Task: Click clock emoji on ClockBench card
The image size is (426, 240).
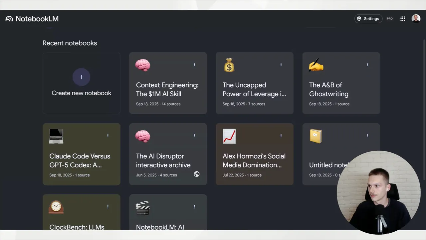Action: pyautogui.click(x=56, y=207)
